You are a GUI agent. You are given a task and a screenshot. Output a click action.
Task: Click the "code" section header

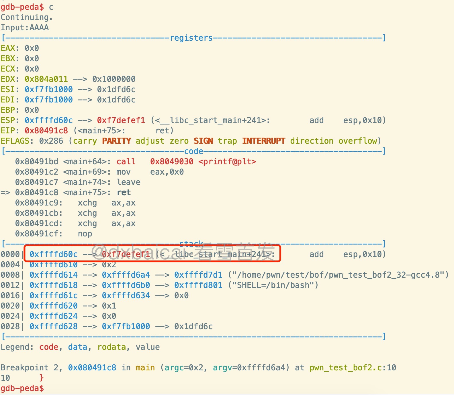point(194,151)
